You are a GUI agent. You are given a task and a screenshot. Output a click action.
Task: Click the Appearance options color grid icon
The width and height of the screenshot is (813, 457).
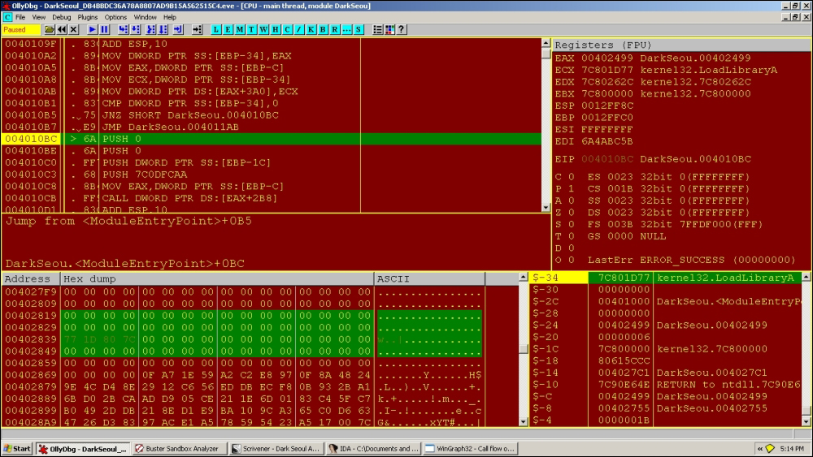tap(389, 29)
